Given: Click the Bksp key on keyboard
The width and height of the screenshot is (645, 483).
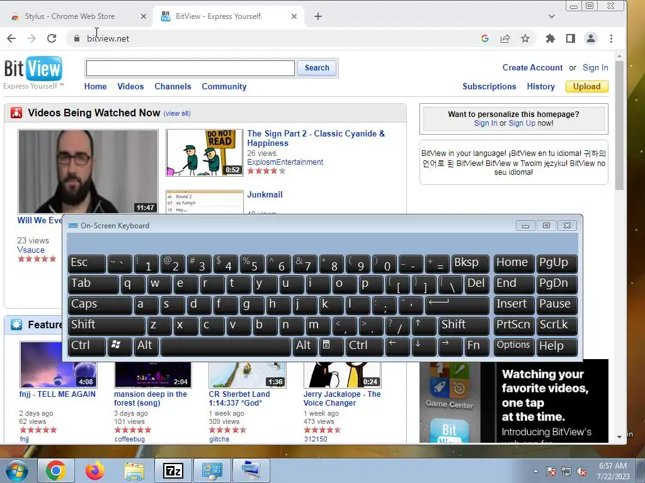Looking at the screenshot, I should tap(470, 264).
